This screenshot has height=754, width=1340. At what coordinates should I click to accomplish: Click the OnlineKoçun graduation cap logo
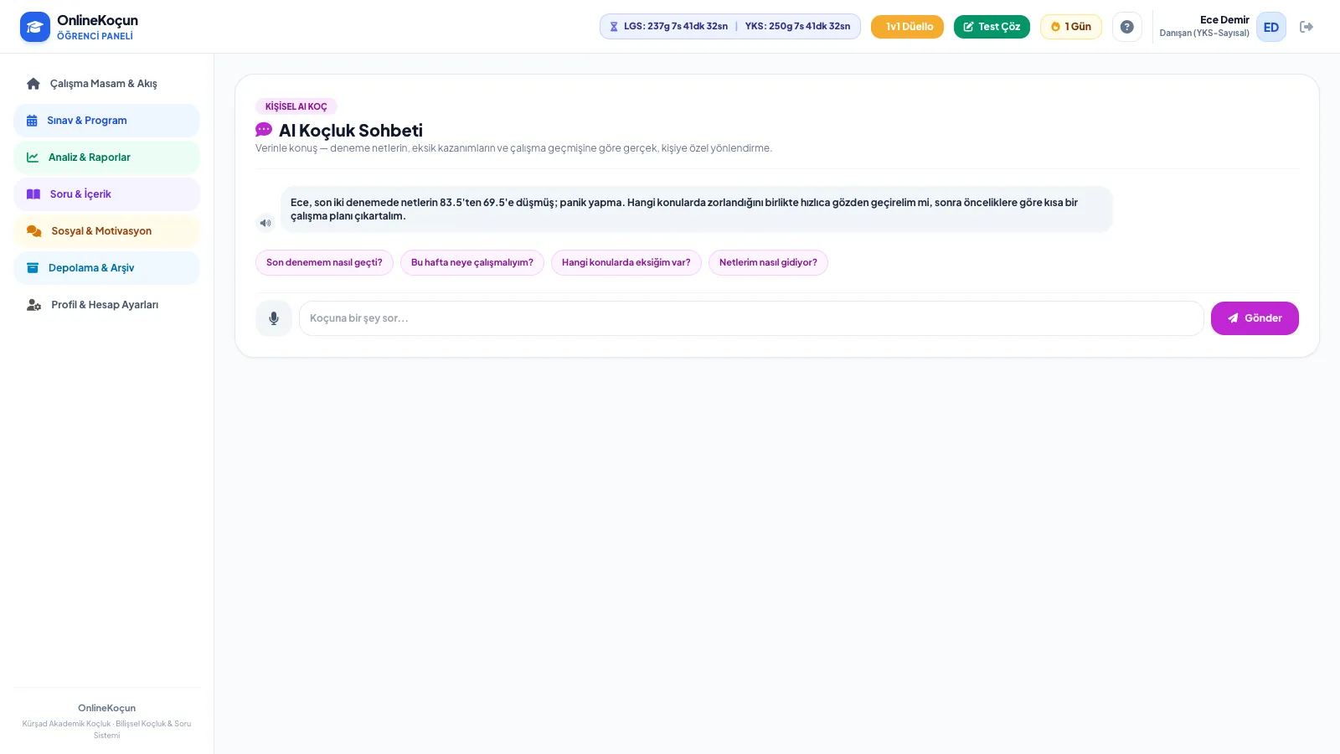click(x=34, y=27)
